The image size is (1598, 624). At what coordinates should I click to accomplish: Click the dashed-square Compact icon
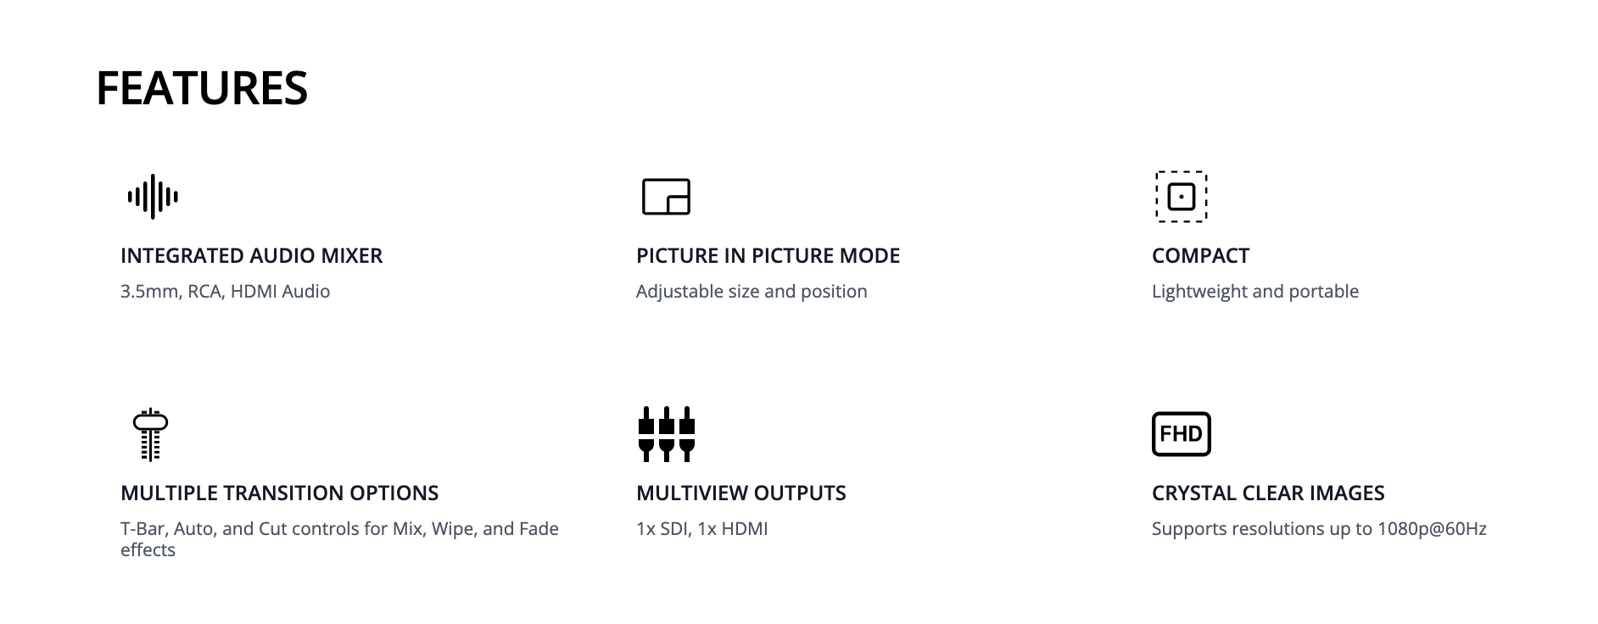[x=1181, y=197]
